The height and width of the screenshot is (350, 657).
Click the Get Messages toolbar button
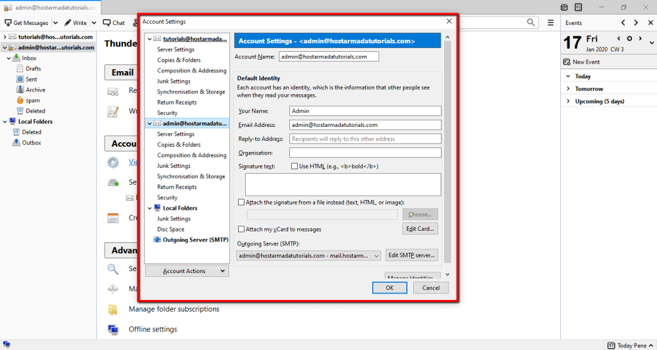pyautogui.click(x=26, y=22)
